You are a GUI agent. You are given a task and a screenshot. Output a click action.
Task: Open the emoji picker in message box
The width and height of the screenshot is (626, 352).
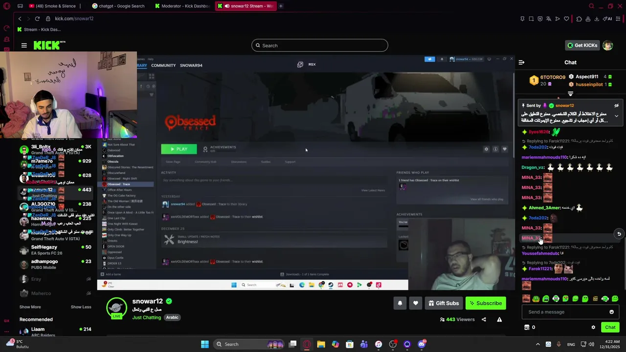point(611,312)
